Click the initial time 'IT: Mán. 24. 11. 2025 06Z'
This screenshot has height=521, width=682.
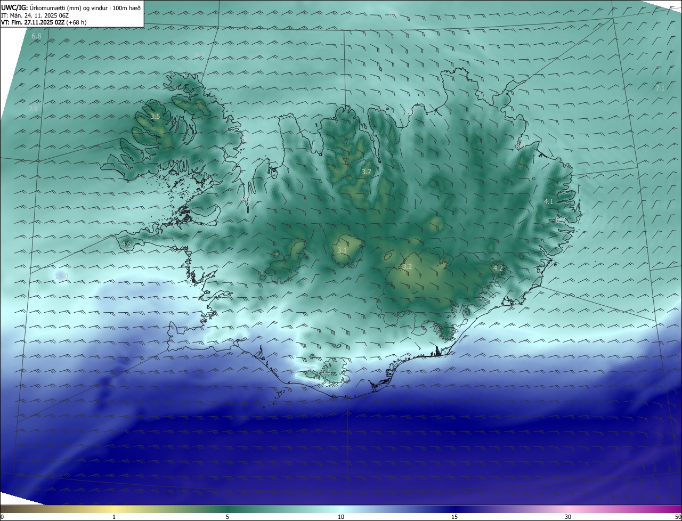[34, 15]
